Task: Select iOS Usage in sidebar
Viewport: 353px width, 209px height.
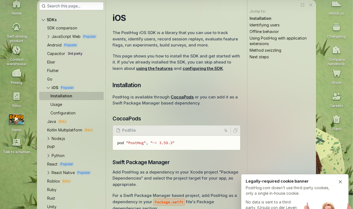Action: coord(56,105)
